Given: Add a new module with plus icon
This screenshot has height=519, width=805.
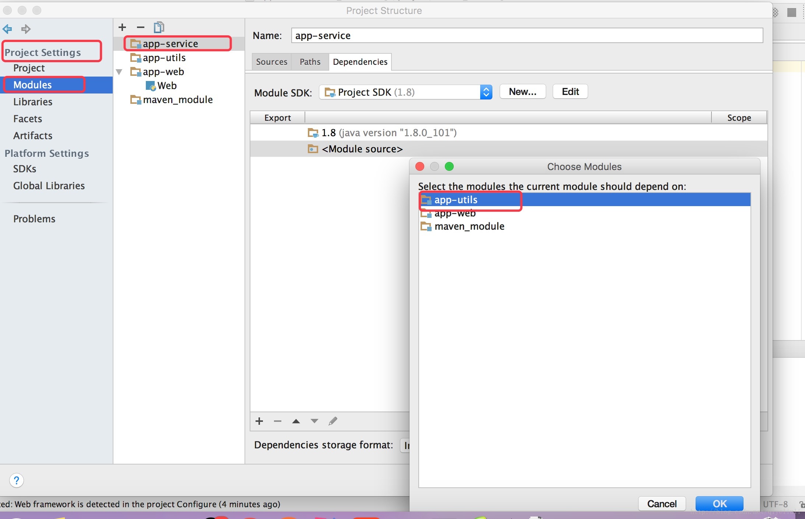Looking at the screenshot, I should pyautogui.click(x=122, y=27).
